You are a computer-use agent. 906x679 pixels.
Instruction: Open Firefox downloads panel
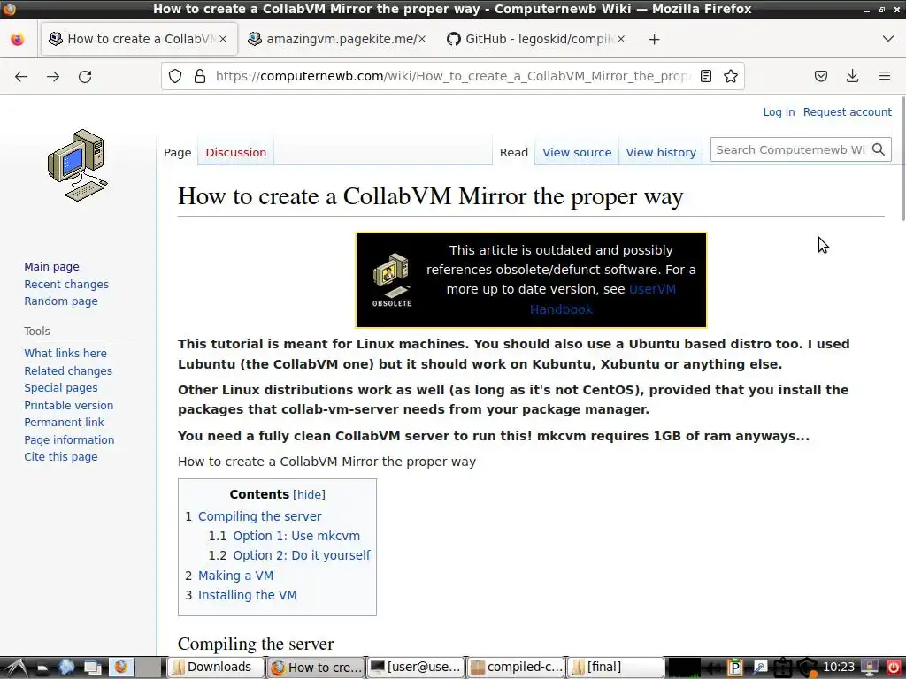point(852,76)
